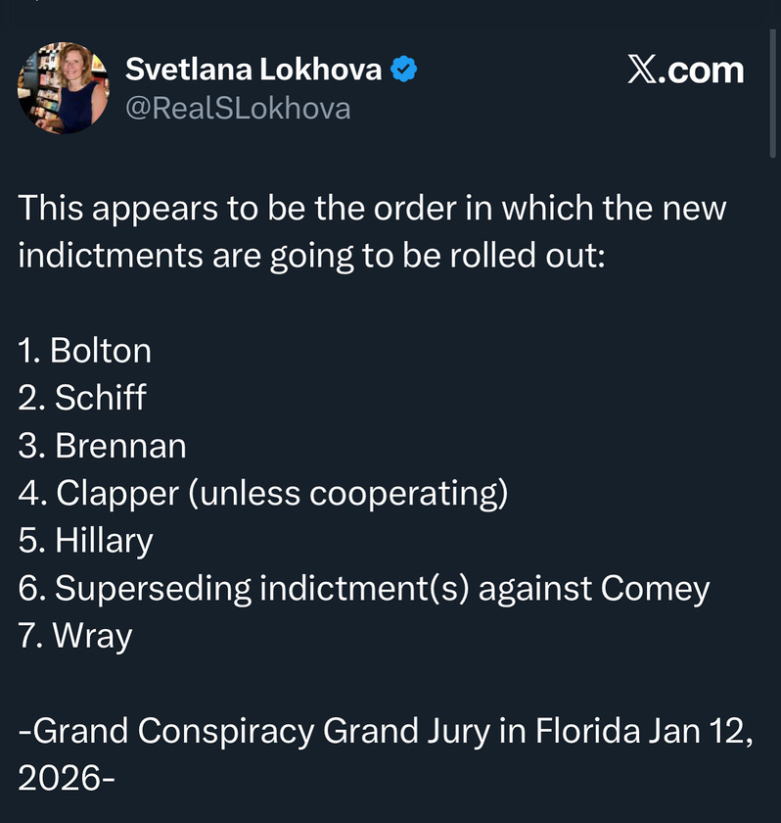Image resolution: width=781 pixels, height=823 pixels.
Task: Select the "5. Hillary" list line
Action: [x=86, y=541]
